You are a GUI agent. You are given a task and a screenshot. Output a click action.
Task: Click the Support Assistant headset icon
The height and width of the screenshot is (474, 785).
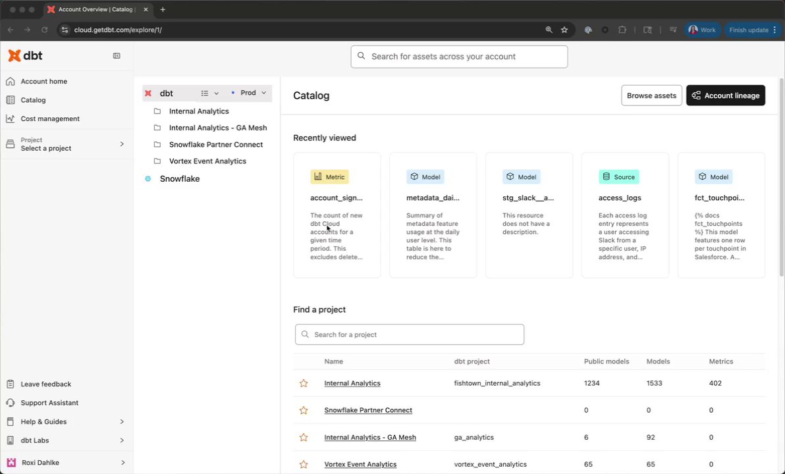tap(11, 403)
